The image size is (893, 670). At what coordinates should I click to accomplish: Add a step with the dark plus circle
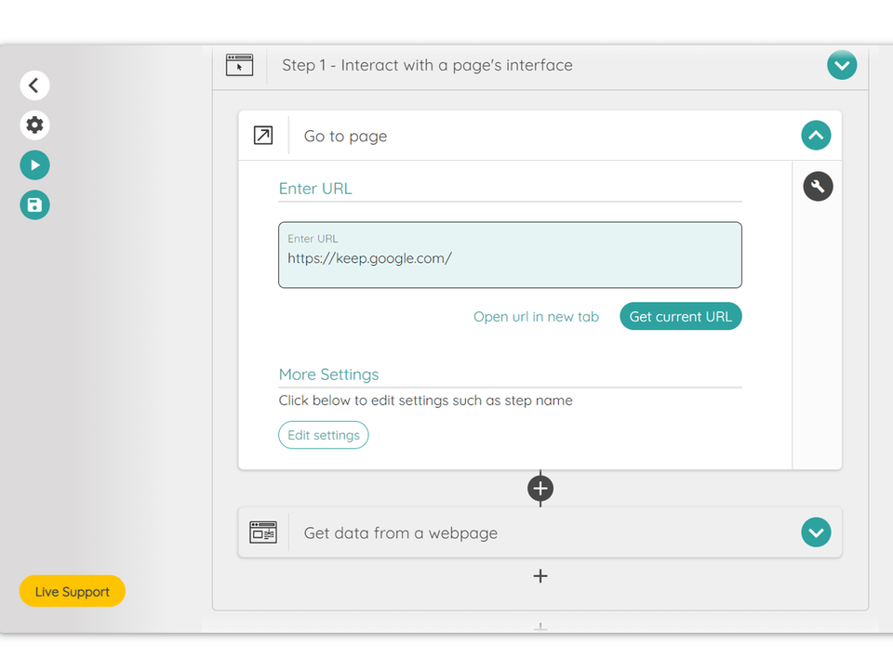tap(540, 489)
